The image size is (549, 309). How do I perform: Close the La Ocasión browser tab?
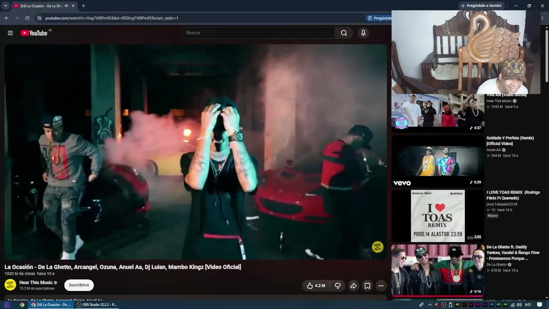click(x=73, y=6)
